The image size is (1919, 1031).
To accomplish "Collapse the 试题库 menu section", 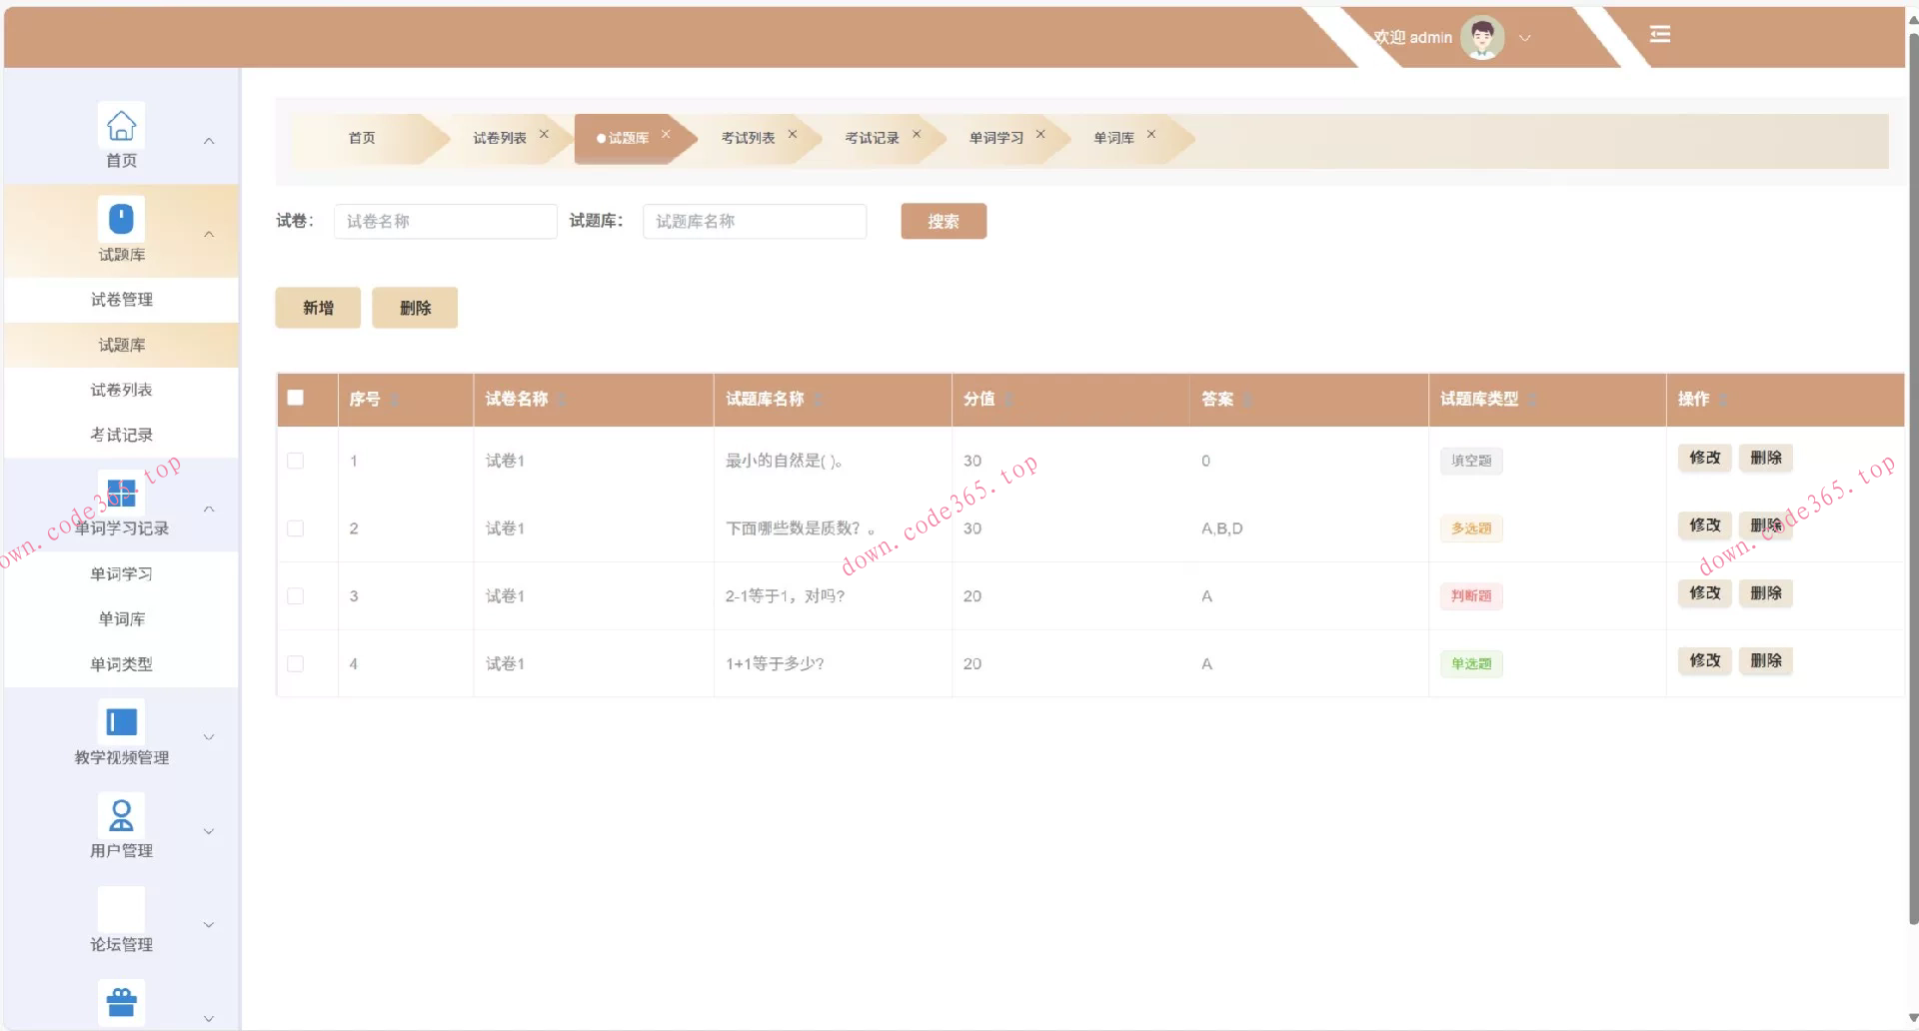I will pos(209,233).
